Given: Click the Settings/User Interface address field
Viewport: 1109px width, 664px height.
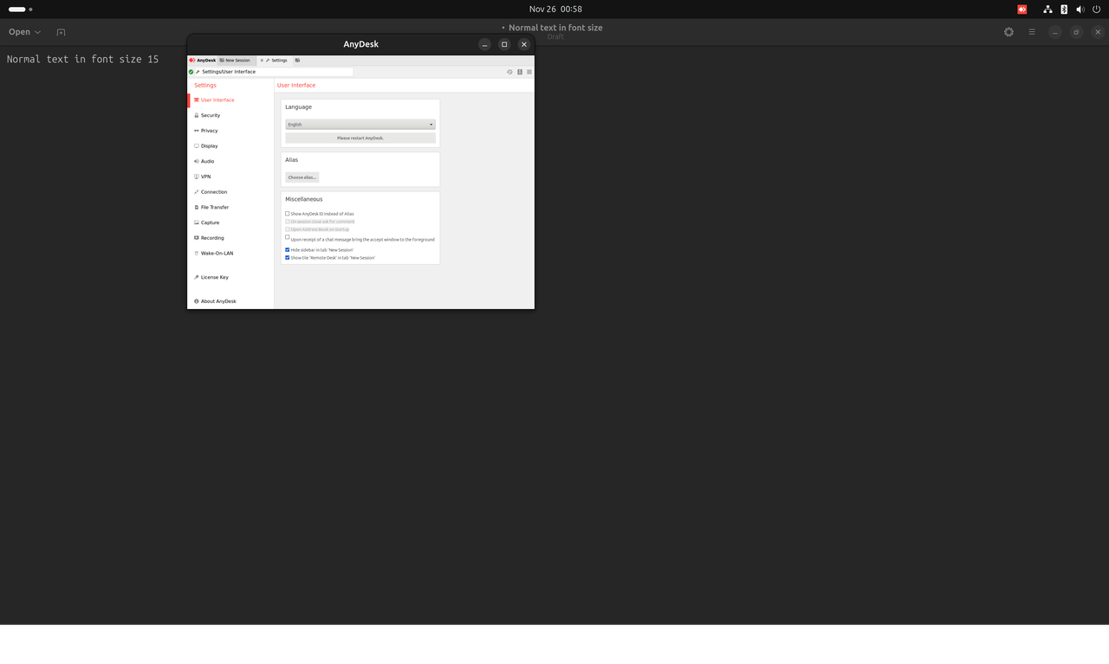Looking at the screenshot, I should click(x=269, y=72).
